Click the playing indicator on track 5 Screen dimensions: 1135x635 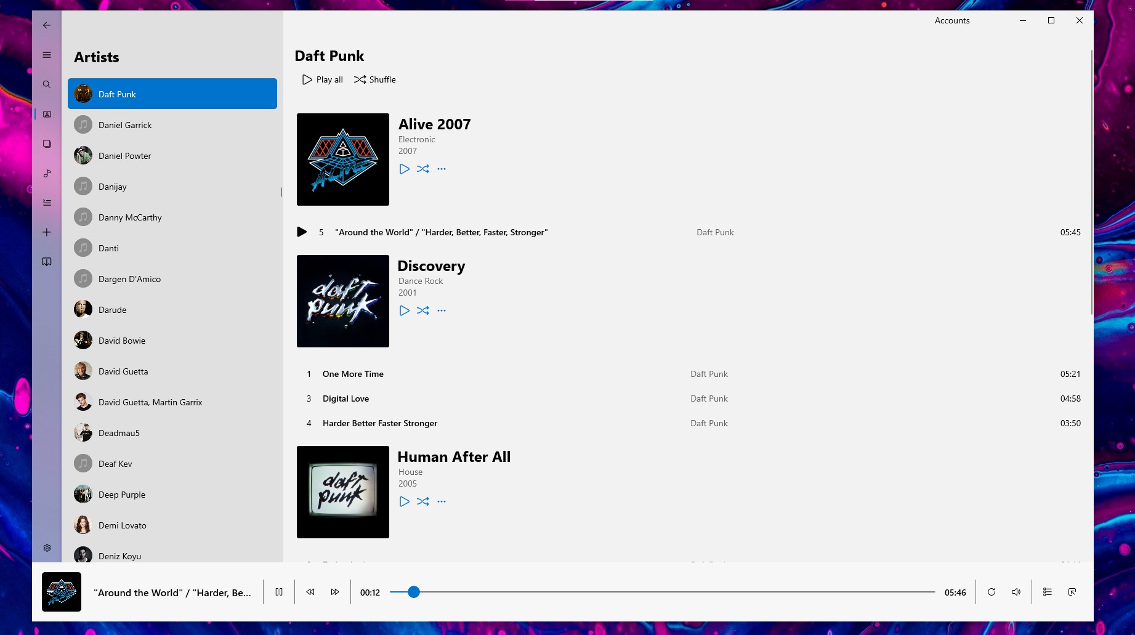pyautogui.click(x=302, y=232)
